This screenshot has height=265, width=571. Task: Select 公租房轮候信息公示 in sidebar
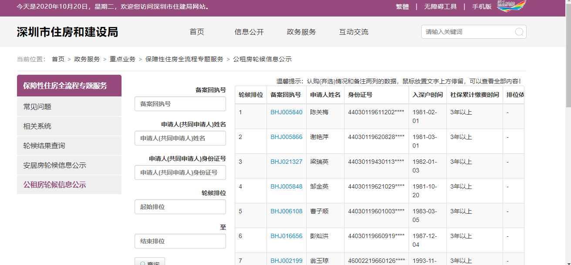(69, 185)
